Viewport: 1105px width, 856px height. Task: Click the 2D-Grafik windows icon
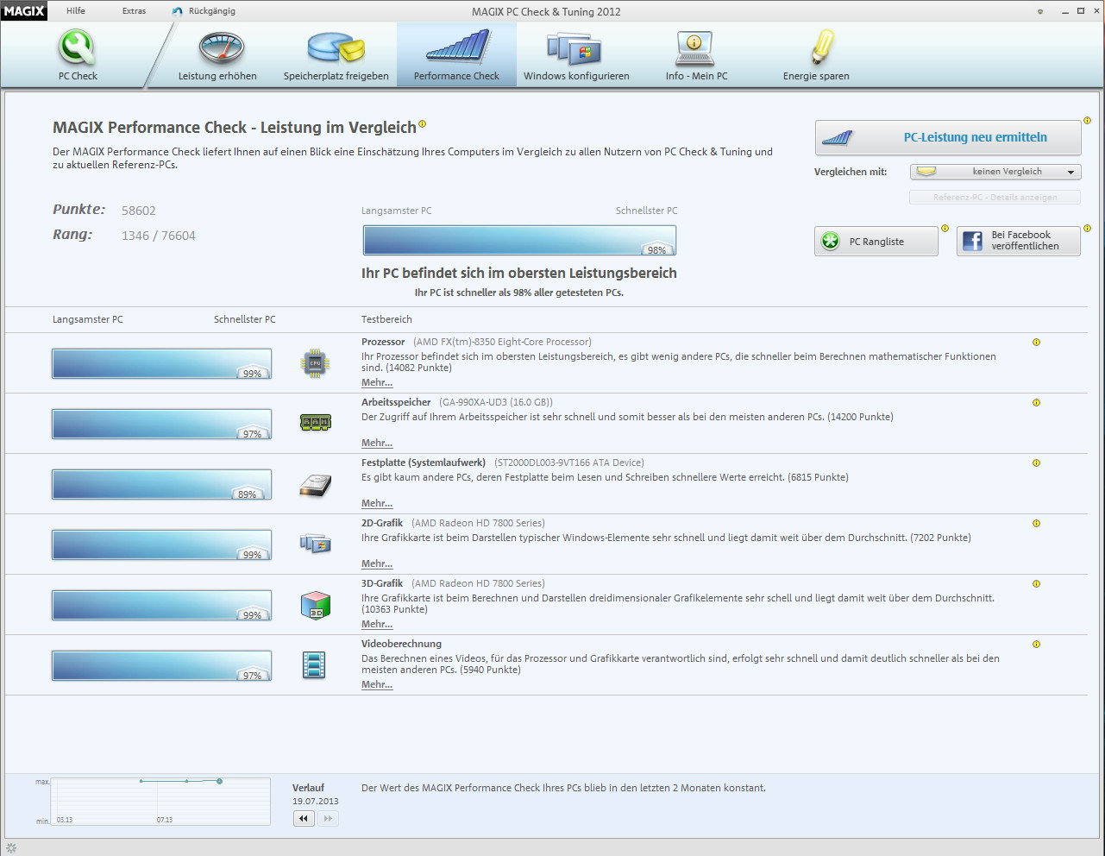point(315,544)
